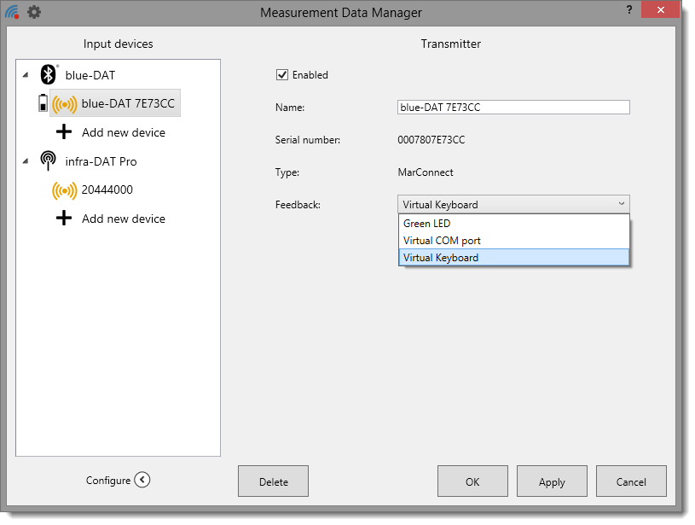This screenshot has height=525, width=695.
Task: Click the help question mark icon
Action: (628, 9)
